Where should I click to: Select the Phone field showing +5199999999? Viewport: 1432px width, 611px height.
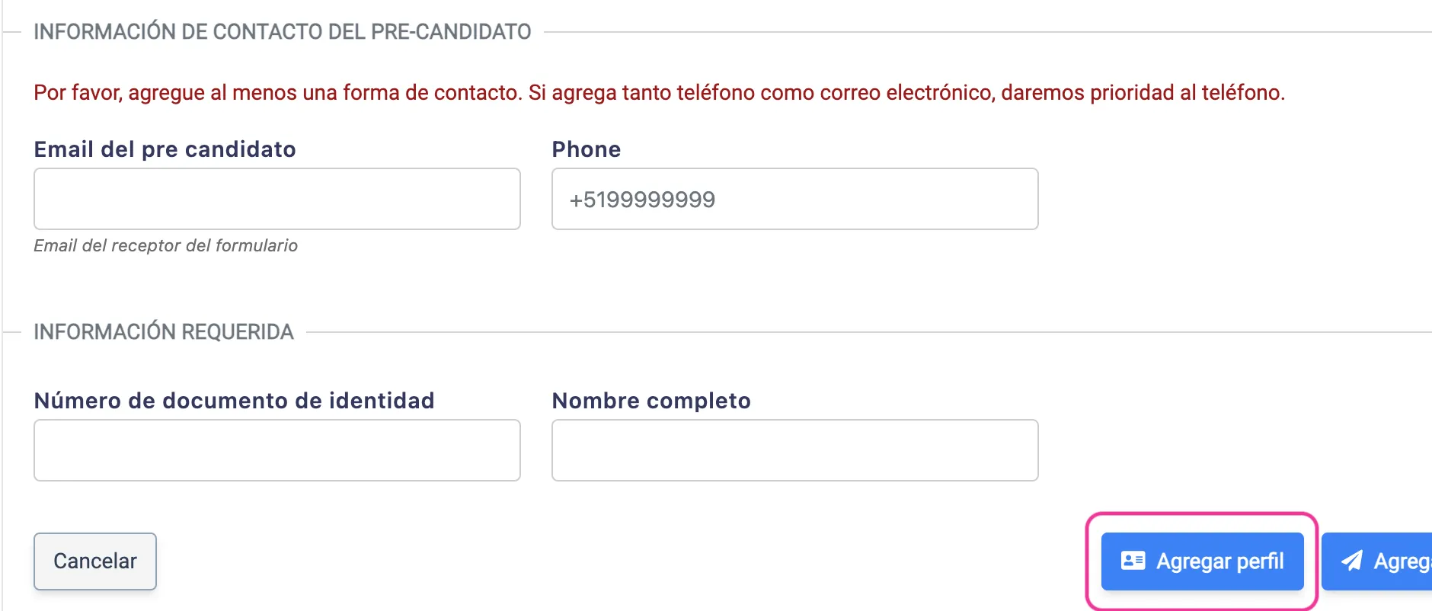click(794, 199)
